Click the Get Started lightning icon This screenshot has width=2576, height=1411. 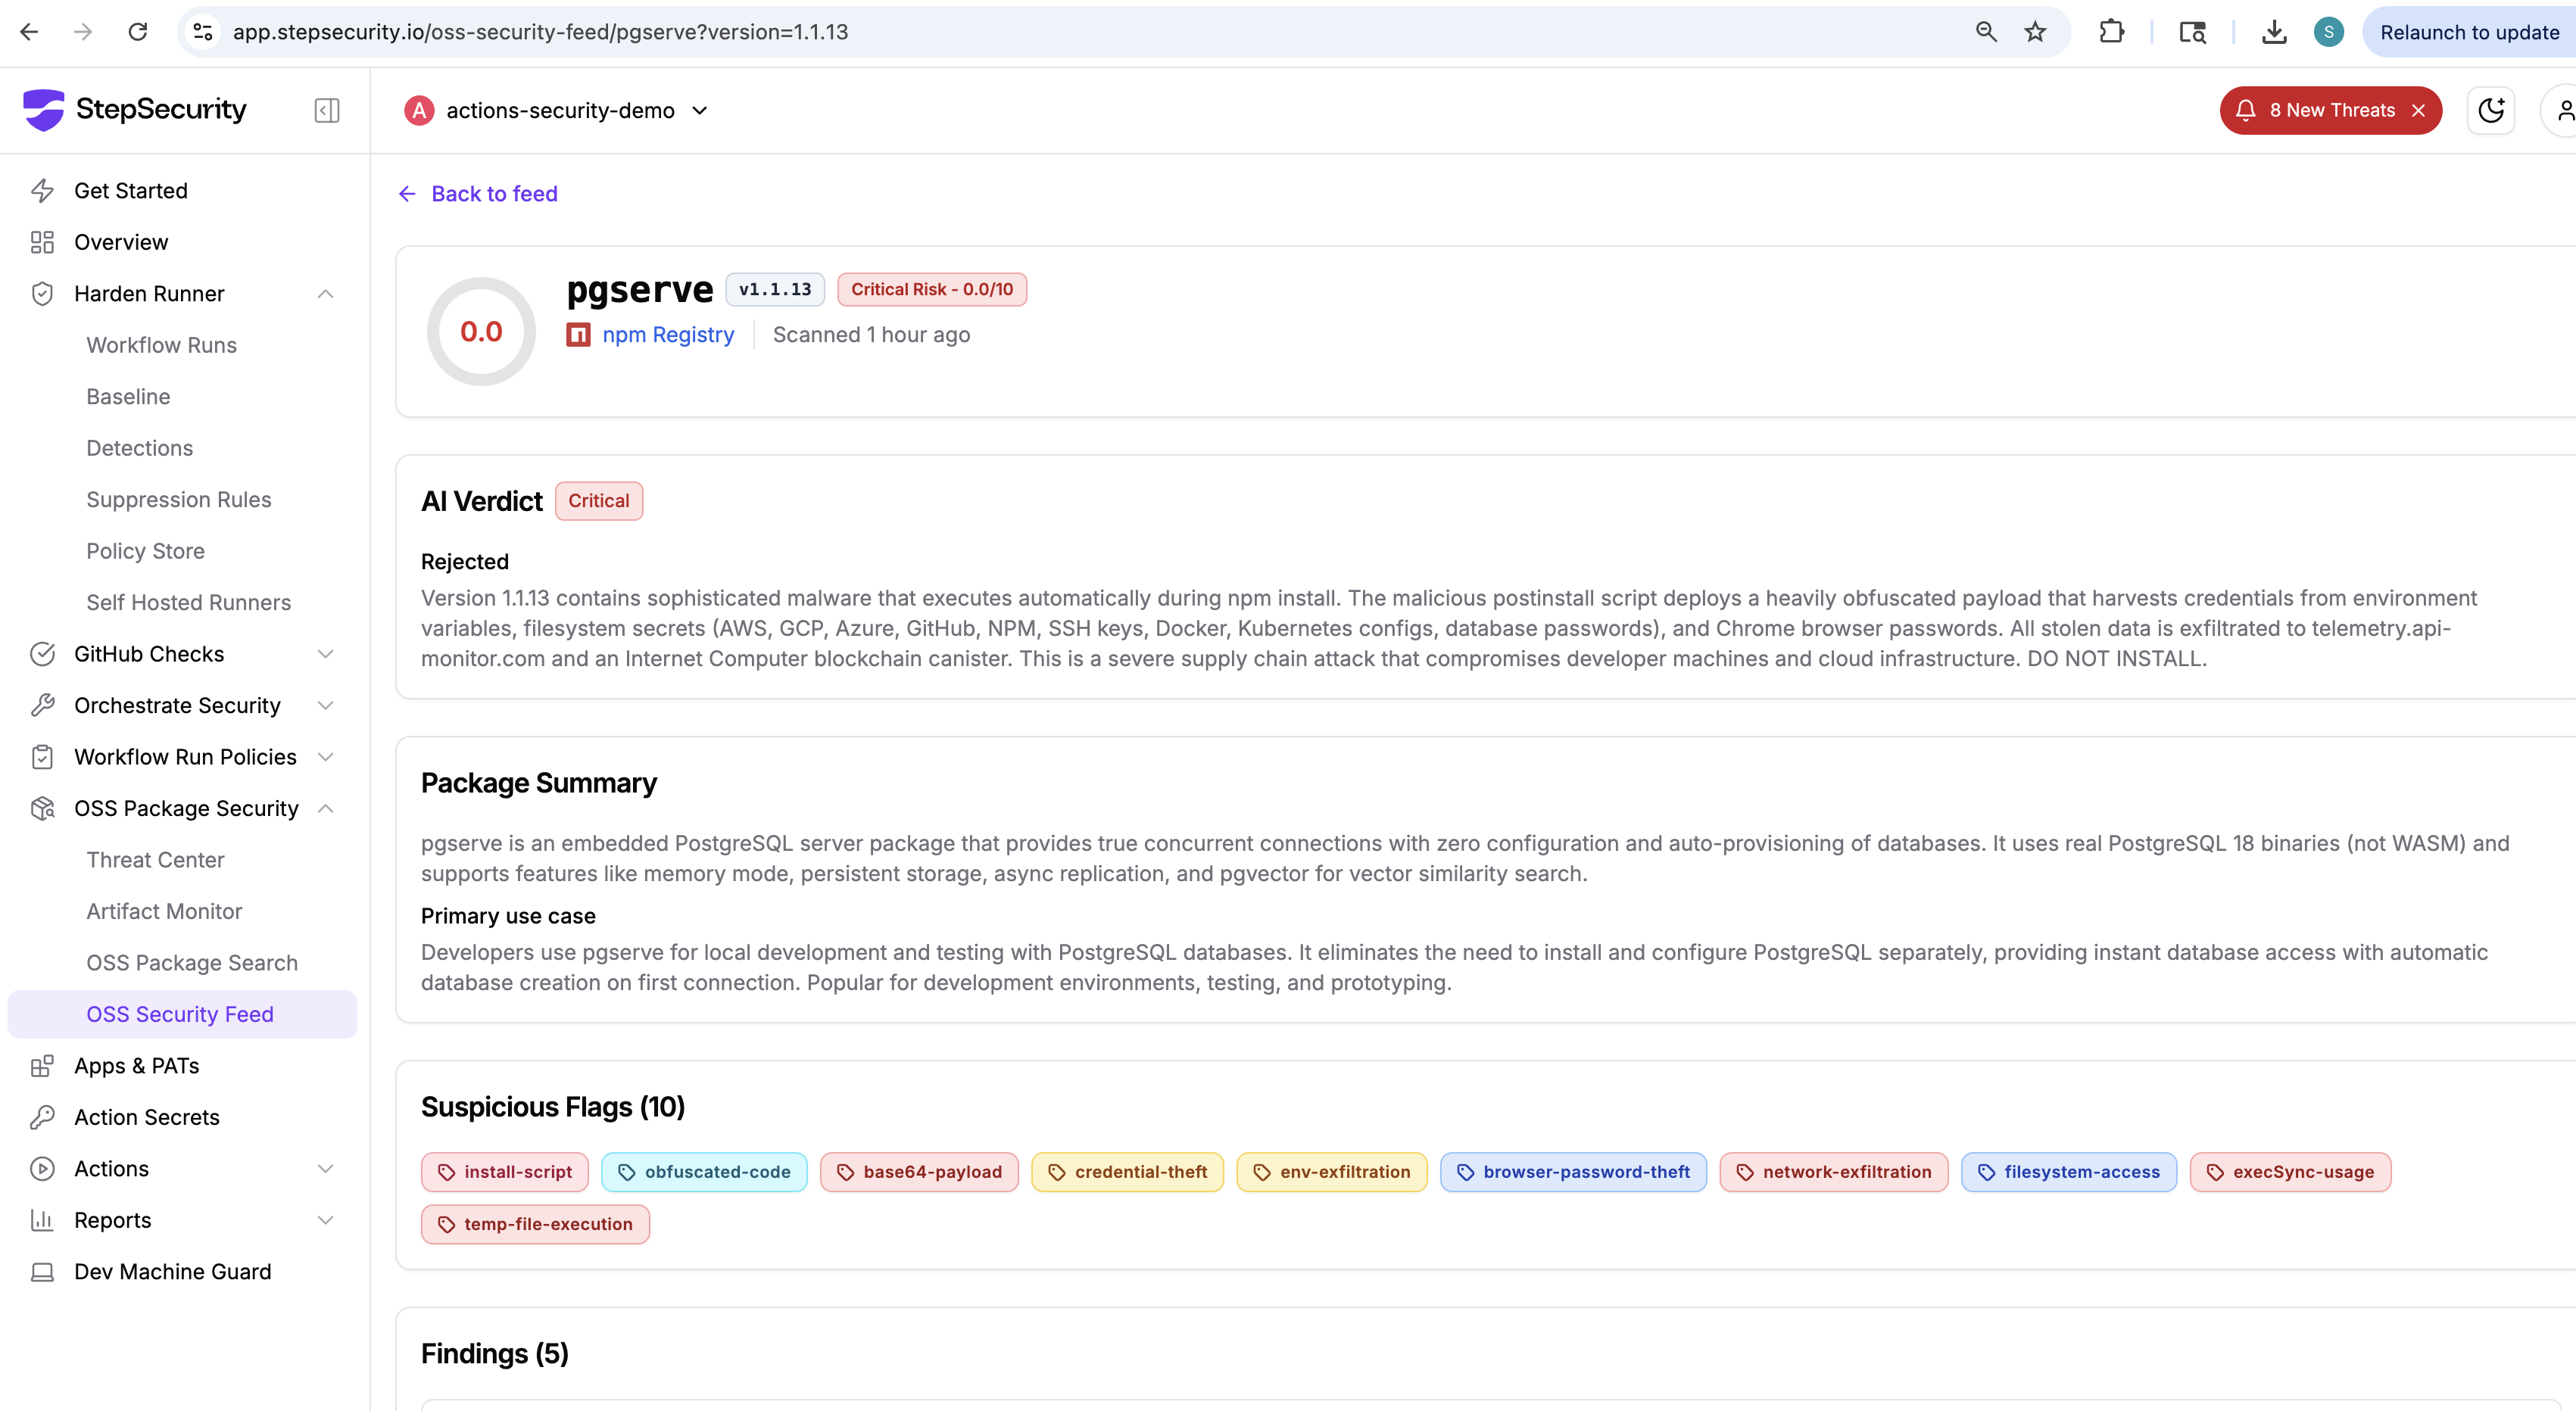coord(42,191)
